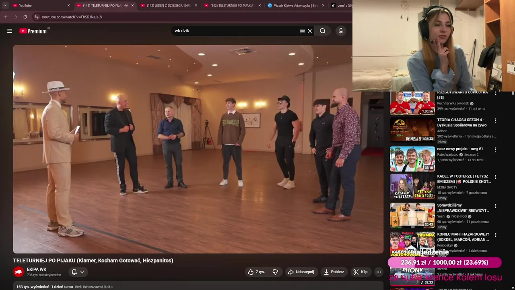
Task: Open the 36:10 'nasz nowy projekt' thumbnail
Action: pos(412,159)
